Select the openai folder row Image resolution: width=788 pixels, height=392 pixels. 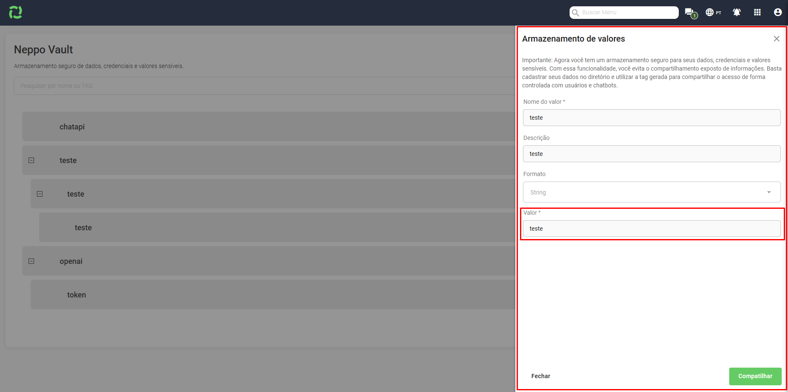coord(269,261)
